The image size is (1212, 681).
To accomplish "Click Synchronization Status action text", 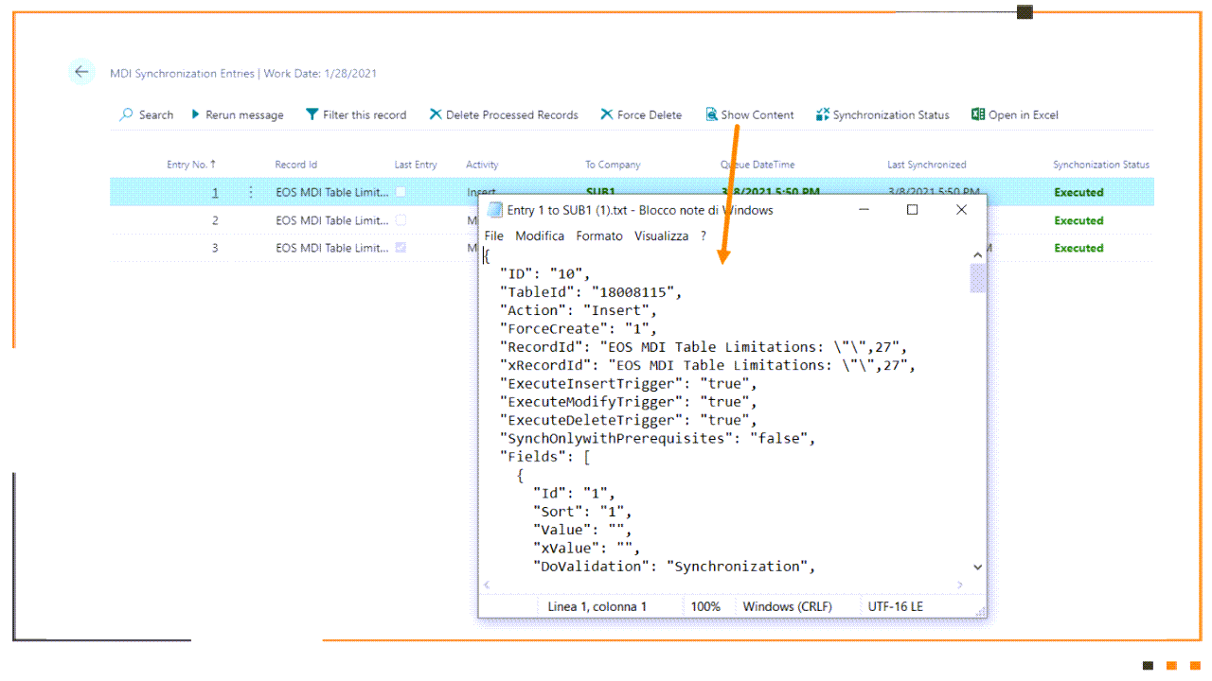I will [891, 115].
